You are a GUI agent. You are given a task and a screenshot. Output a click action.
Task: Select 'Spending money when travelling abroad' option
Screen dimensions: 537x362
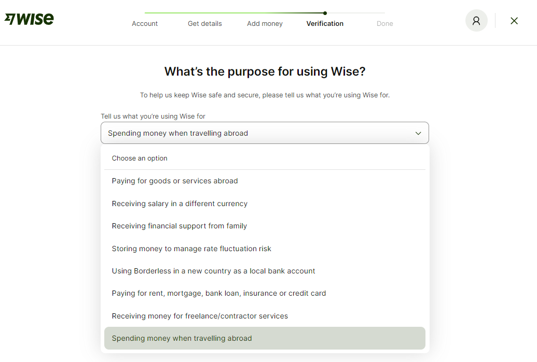coord(182,338)
